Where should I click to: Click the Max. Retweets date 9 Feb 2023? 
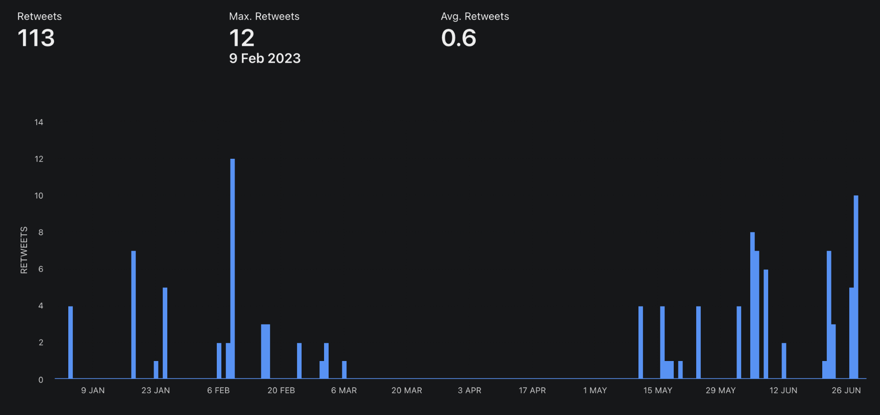[265, 58]
